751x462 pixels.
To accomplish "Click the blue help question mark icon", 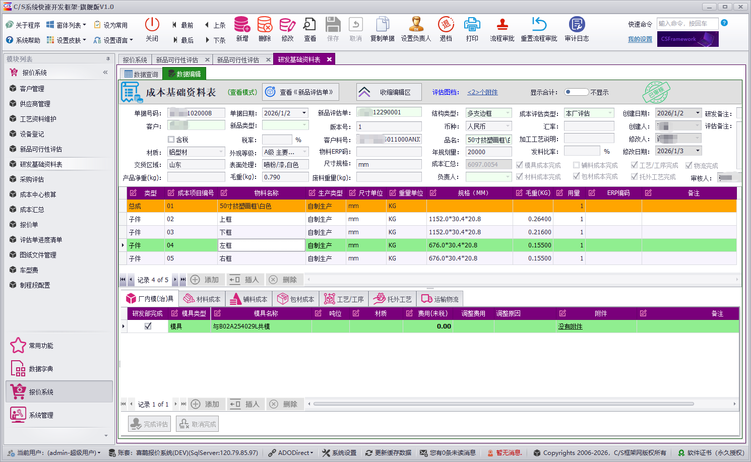I will [724, 23].
